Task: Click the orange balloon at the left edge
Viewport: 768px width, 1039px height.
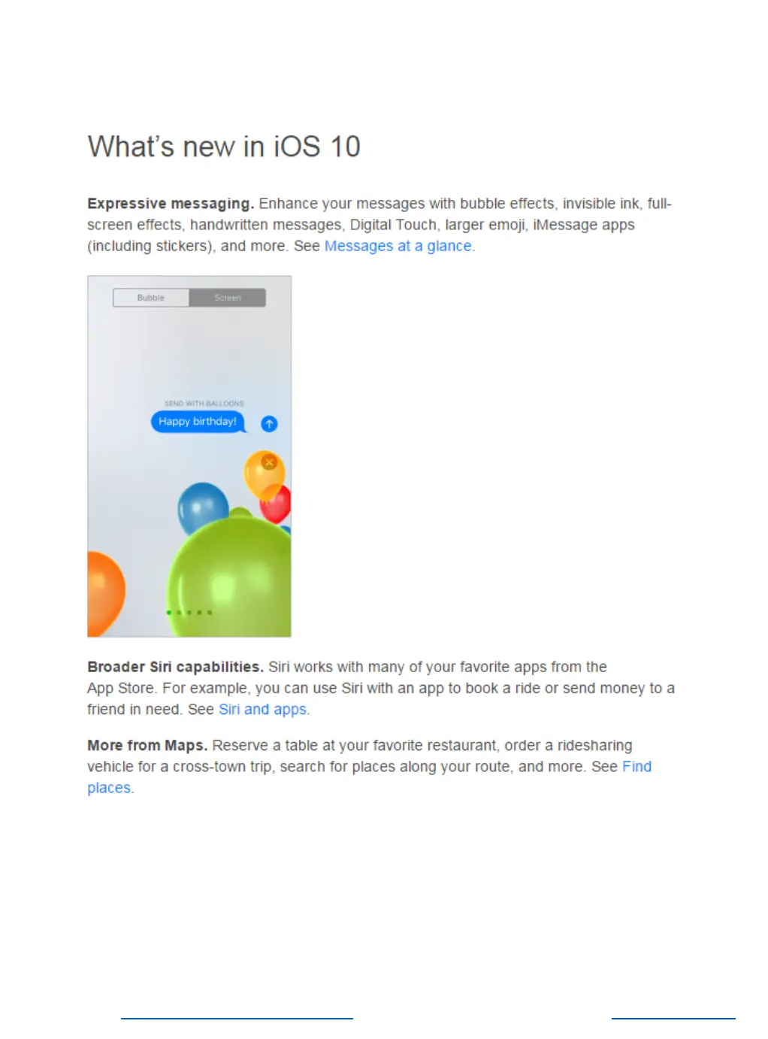Action: coord(105,594)
